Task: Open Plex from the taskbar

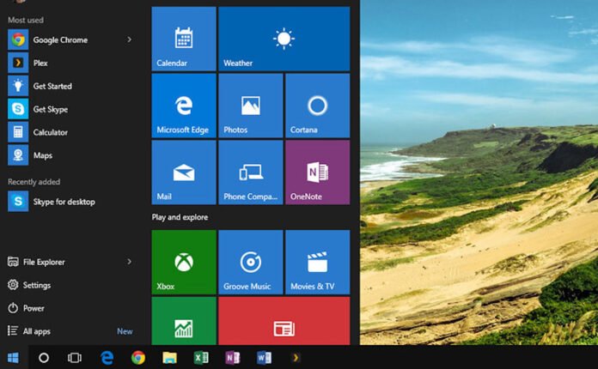Action: tap(296, 358)
